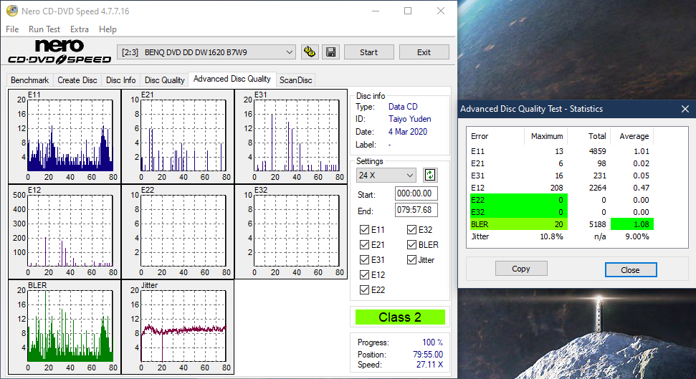Uncheck the E11 checkbox

364,229
